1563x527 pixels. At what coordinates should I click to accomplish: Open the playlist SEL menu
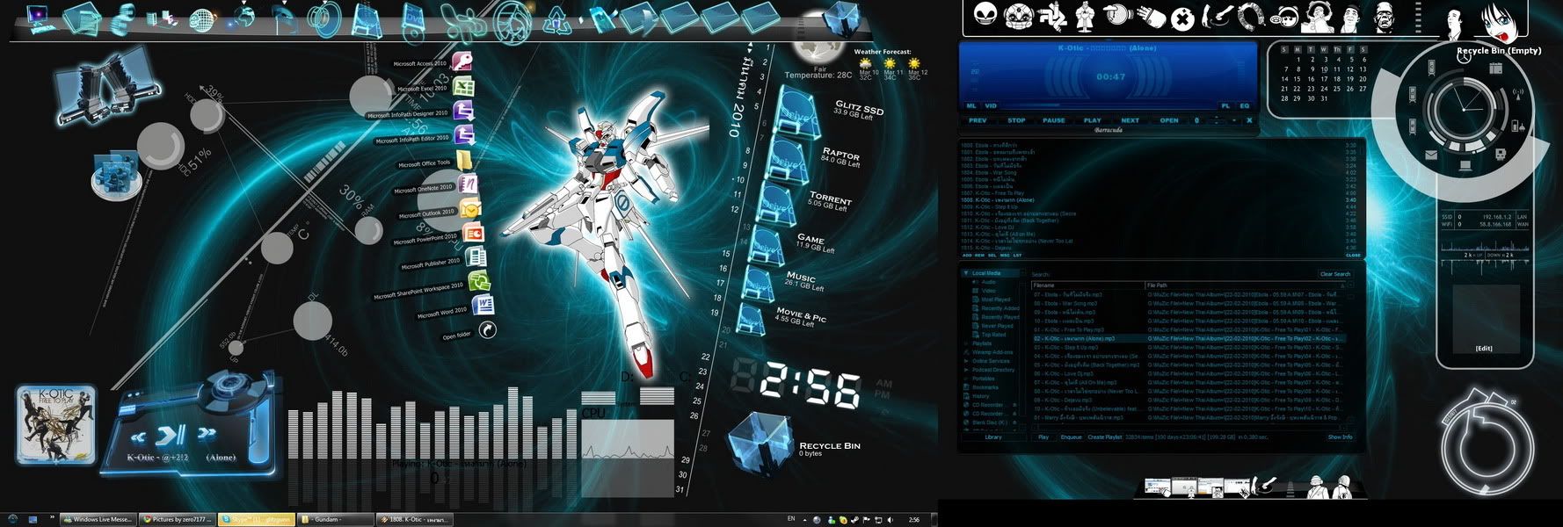click(992, 256)
